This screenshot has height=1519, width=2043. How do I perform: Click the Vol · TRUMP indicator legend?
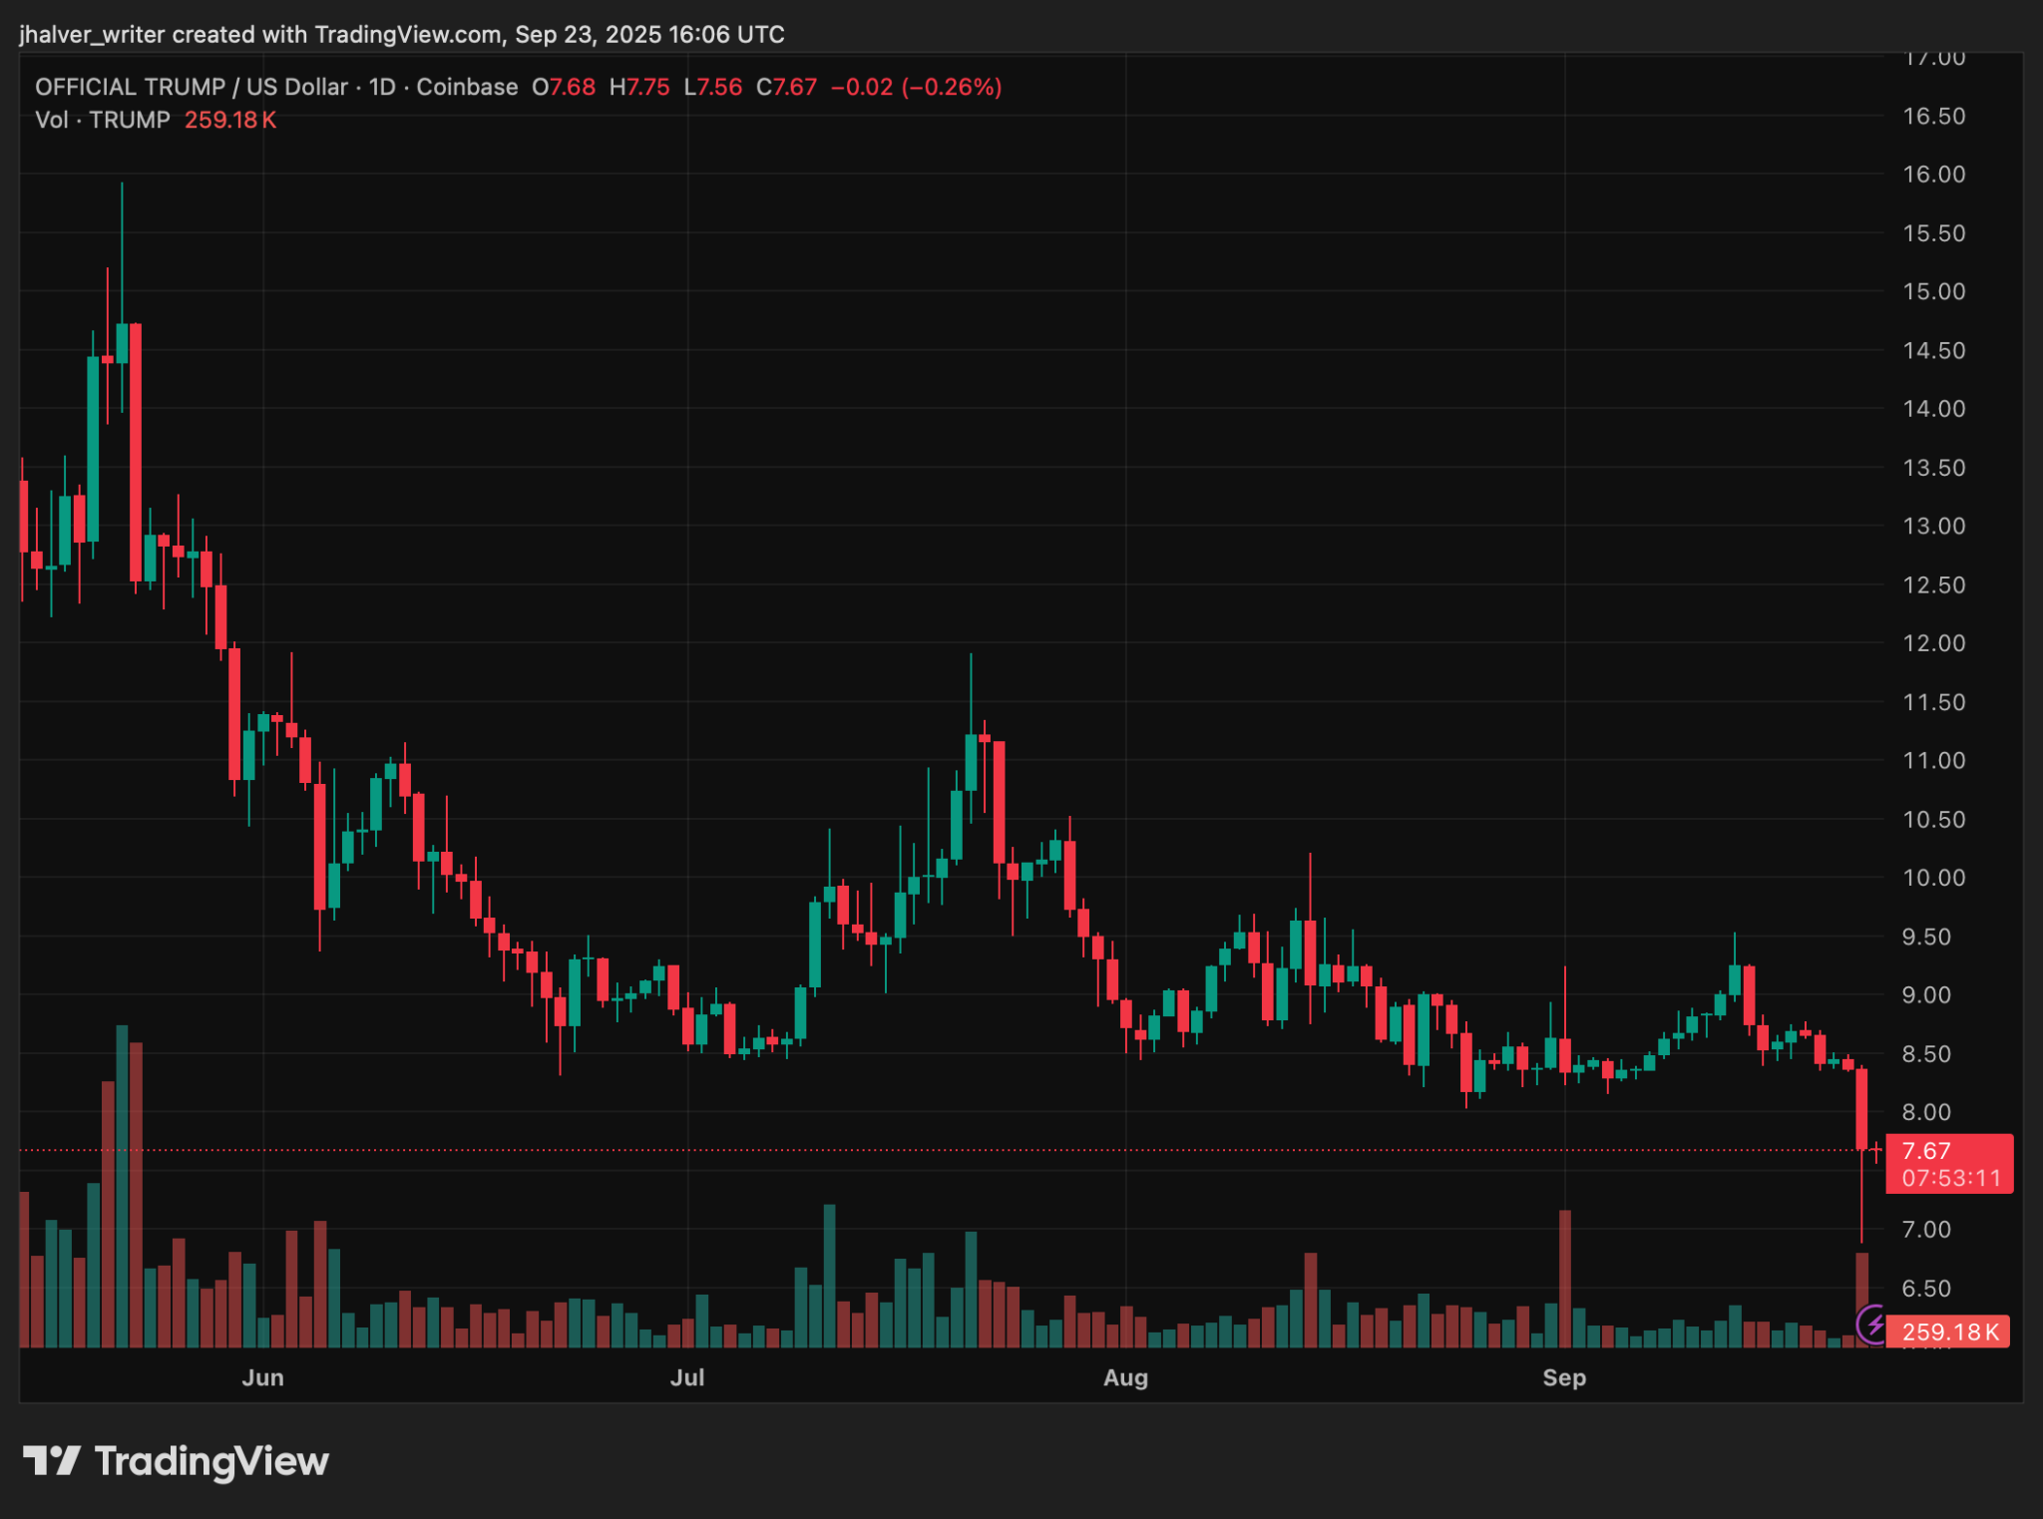pyautogui.click(x=102, y=120)
